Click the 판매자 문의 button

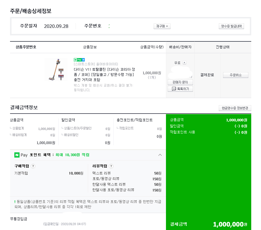(x=180, y=82)
